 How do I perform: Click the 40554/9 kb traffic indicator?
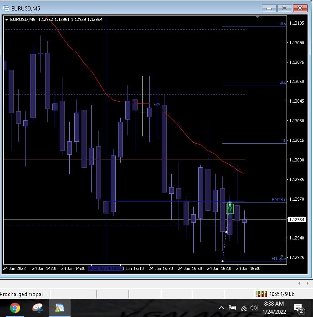pos(281,294)
